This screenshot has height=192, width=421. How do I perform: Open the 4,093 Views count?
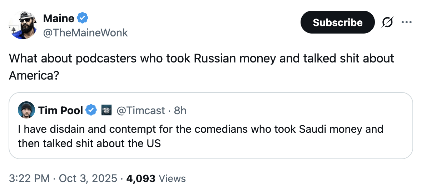click(x=156, y=178)
